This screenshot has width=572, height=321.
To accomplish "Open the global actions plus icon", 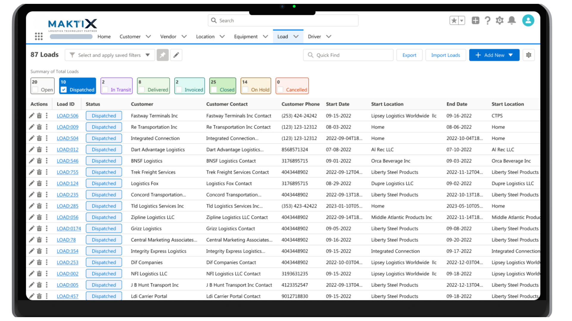I will point(475,21).
